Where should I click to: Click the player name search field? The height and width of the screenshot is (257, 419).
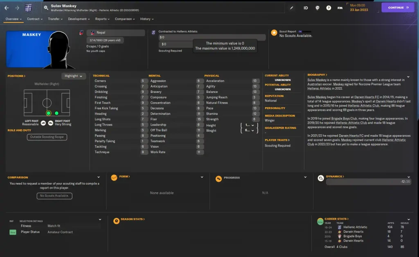tap(163, 8)
